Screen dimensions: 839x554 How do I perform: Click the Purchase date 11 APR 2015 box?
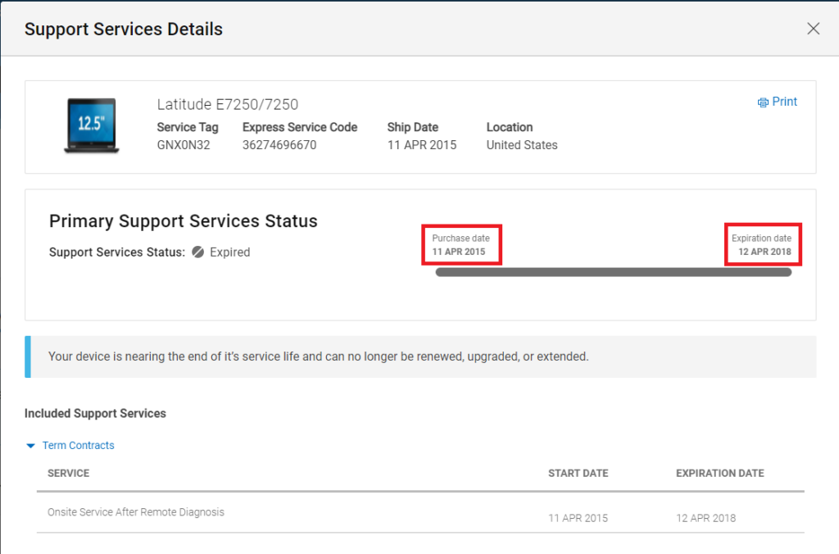point(460,245)
